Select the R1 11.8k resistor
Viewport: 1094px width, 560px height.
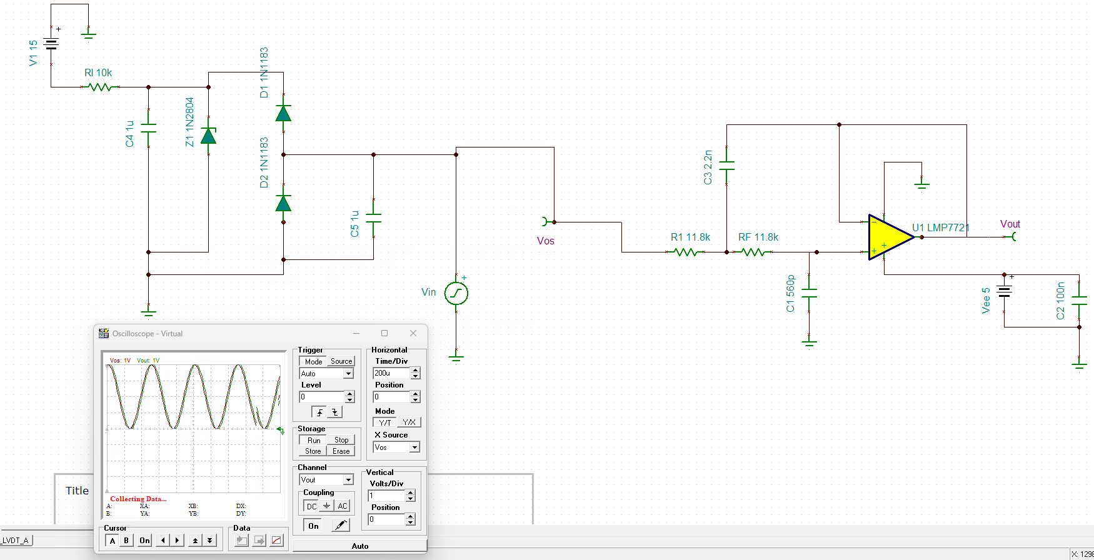coord(686,252)
